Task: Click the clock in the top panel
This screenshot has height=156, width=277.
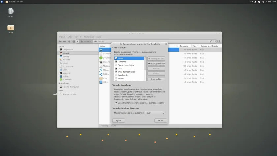Action: tap(271, 2)
